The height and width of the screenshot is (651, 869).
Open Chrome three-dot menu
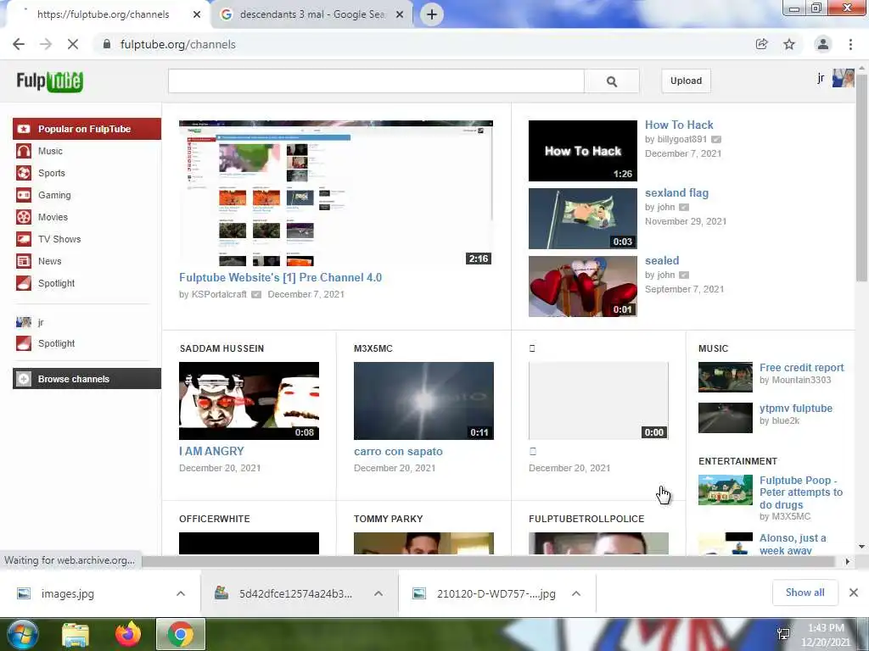click(850, 44)
